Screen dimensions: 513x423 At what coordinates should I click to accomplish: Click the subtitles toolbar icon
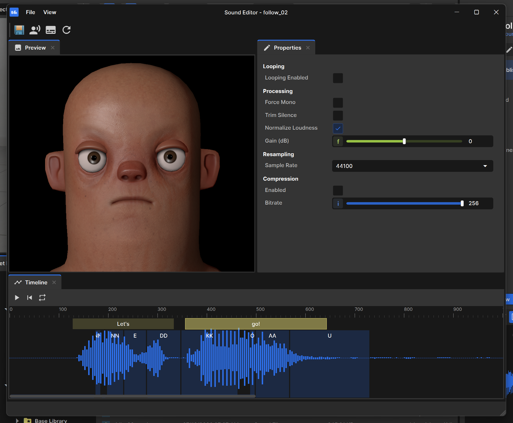coord(51,30)
